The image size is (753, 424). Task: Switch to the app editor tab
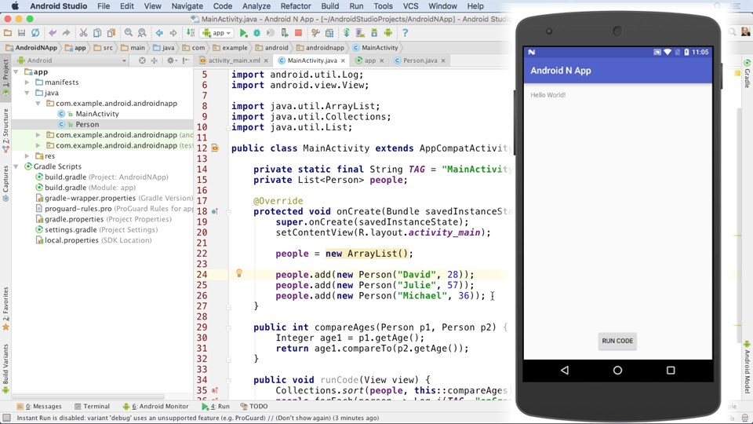(x=369, y=60)
